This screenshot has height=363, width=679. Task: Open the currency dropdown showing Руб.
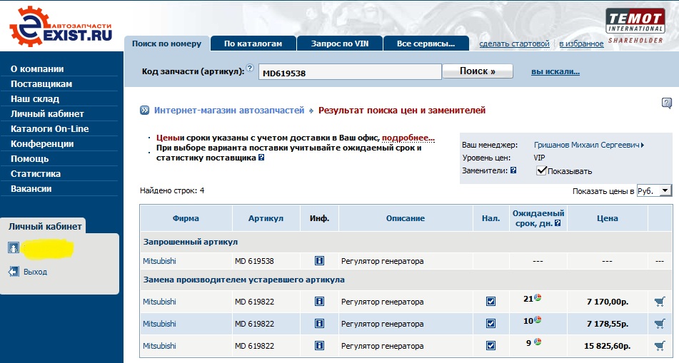point(654,191)
